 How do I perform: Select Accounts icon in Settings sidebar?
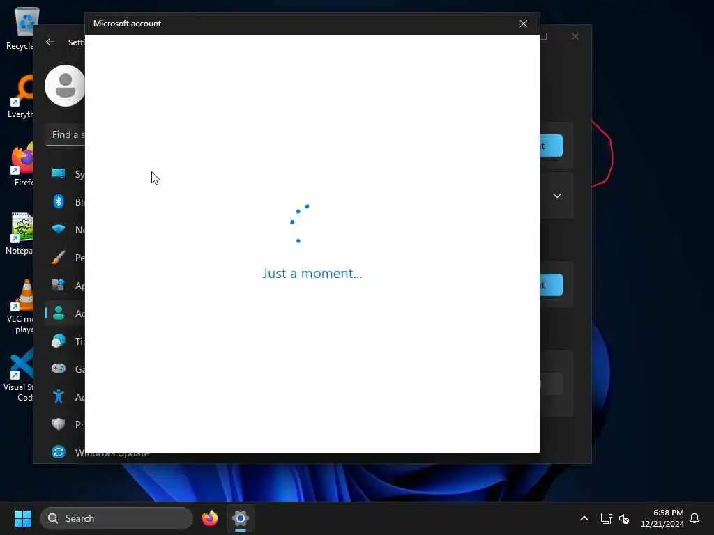point(59,313)
